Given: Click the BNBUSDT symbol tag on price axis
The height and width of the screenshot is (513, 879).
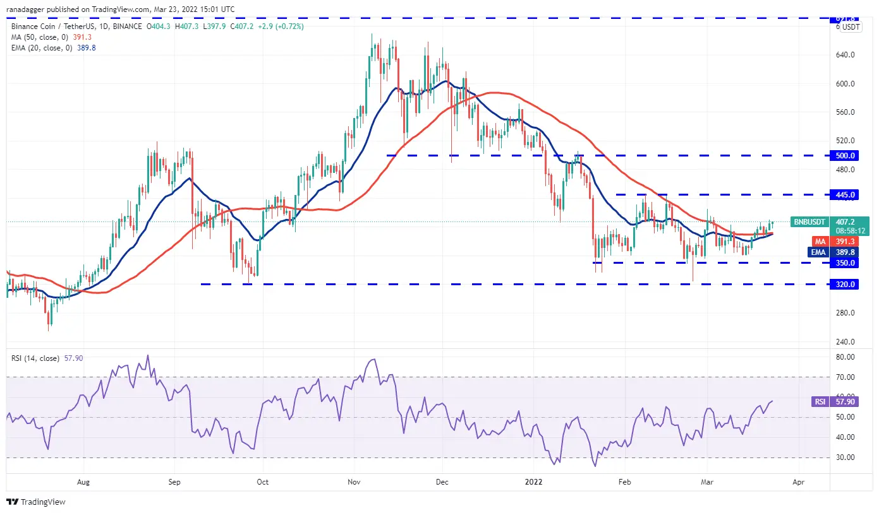Looking at the screenshot, I should point(809,221).
